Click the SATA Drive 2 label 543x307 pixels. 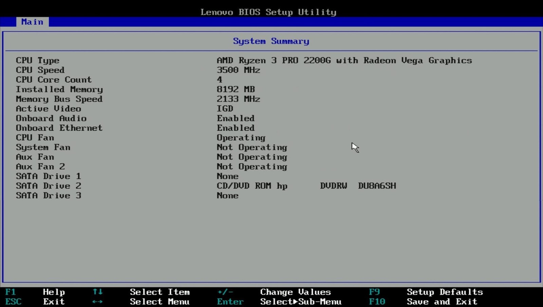[x=48, y=186]
